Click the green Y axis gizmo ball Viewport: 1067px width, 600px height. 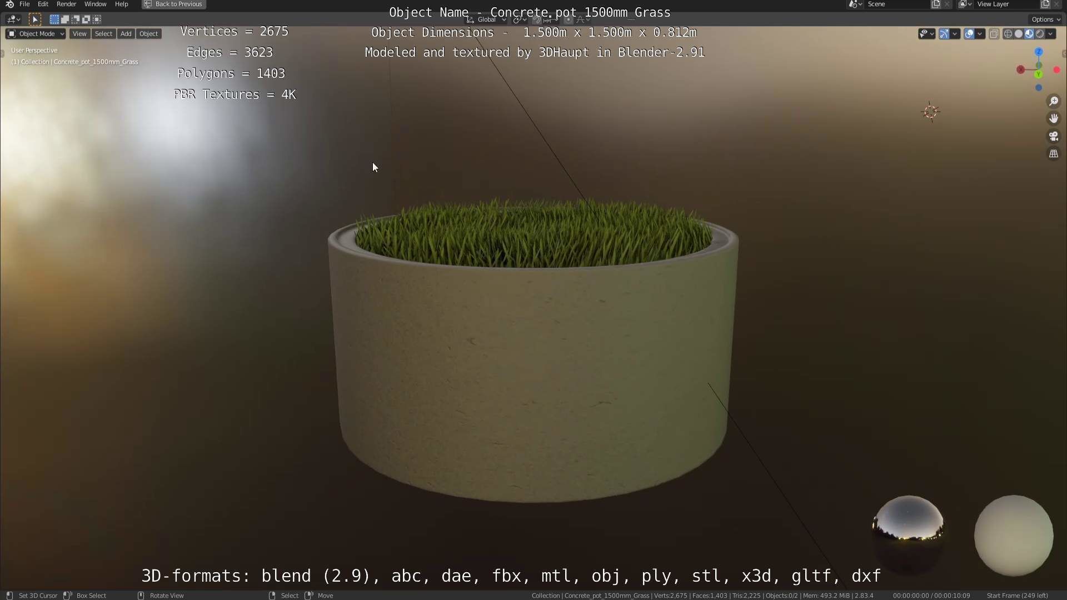click(1038, 74)
